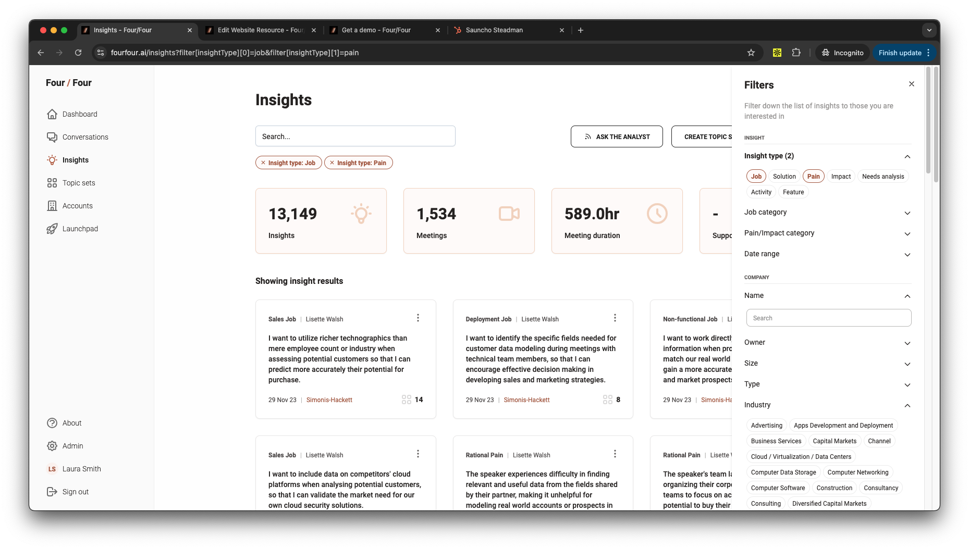Click the Ask the Analyst button
This screenshot has width=969, height=549.
point(617,136)
